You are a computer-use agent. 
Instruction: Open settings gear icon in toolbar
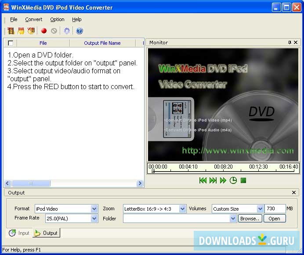(67, 31)
